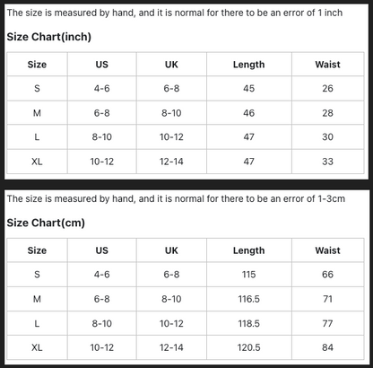Screen dimensions: 373x368
Task: Select the Waist header in inch chart
Action: (x=327, y=65)
